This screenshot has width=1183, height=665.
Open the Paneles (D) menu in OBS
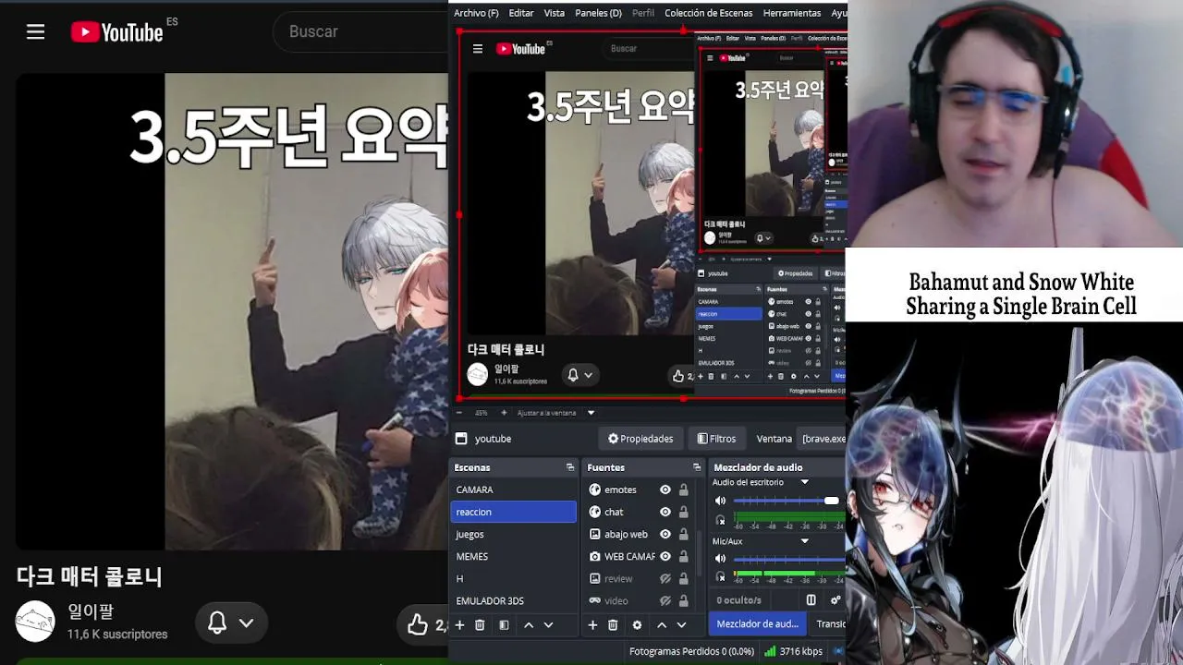[598, 13]
